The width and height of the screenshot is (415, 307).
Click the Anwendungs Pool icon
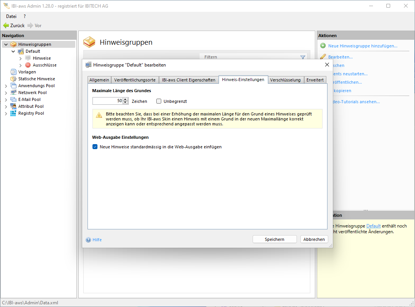pyautogui.click(x=13, y=86)
